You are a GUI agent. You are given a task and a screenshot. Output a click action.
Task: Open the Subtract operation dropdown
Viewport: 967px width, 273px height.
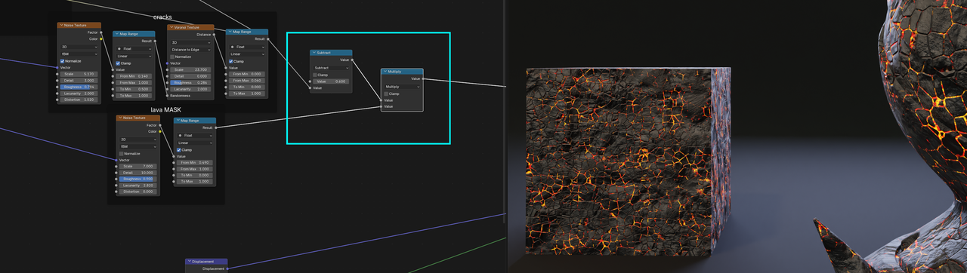[331, 68]
